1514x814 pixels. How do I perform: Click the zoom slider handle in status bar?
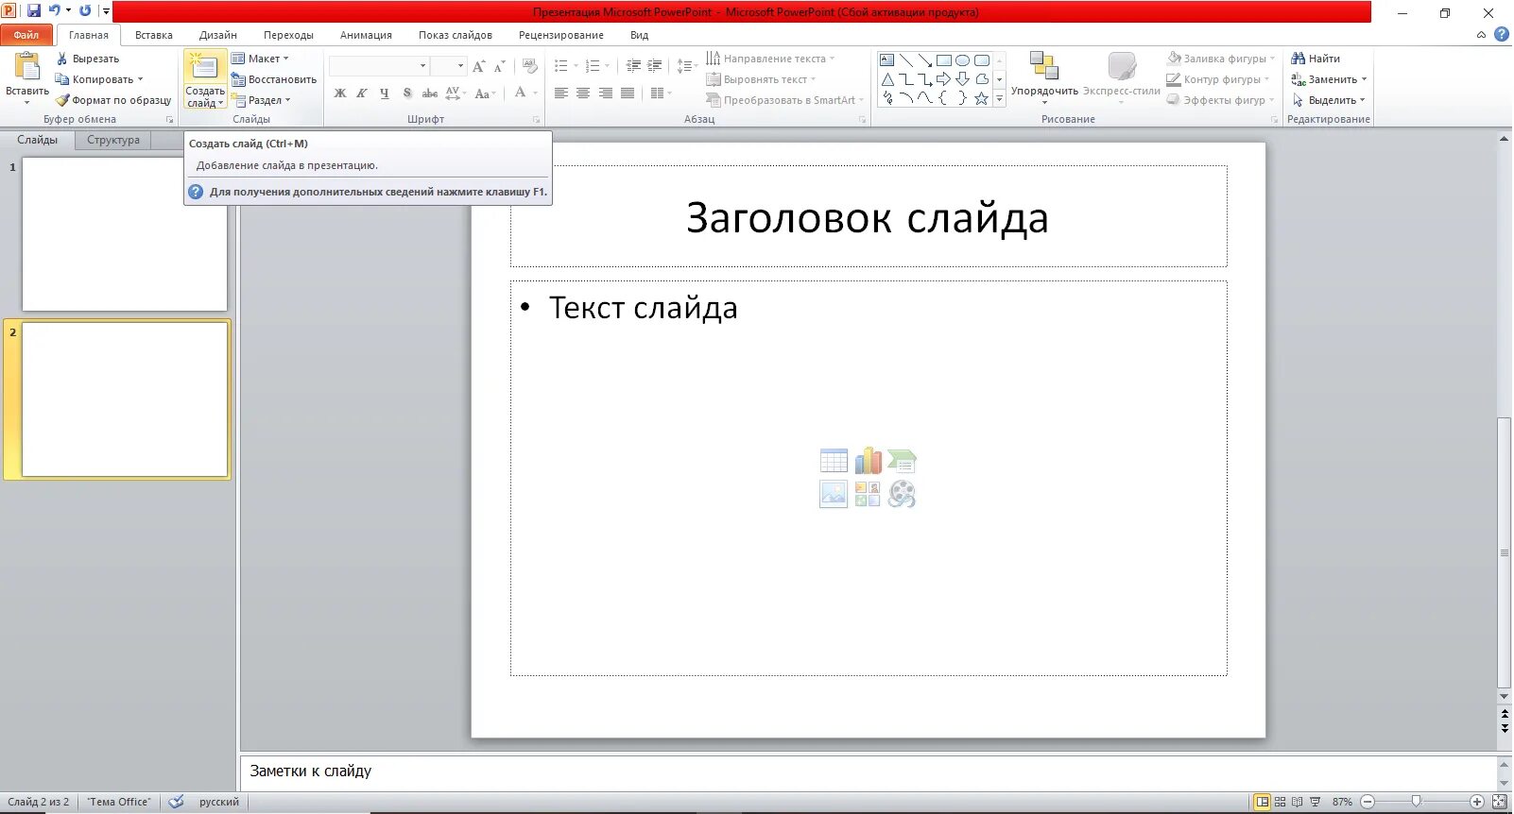1416,802
